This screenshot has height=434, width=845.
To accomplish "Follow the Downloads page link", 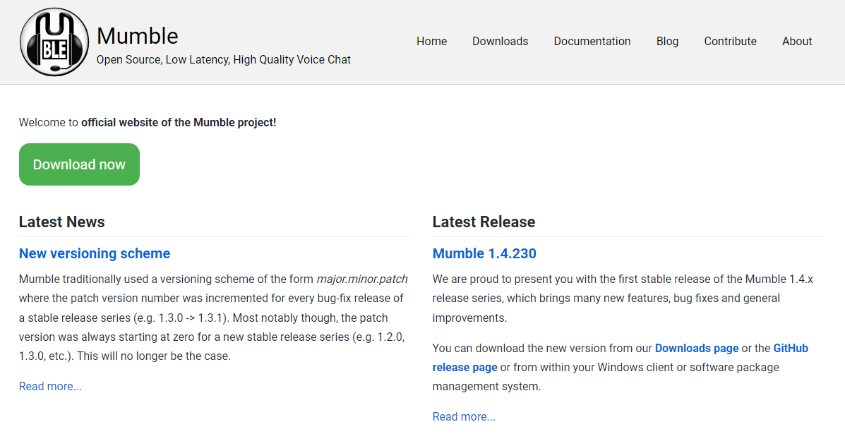I will click(x=696, y=348).
